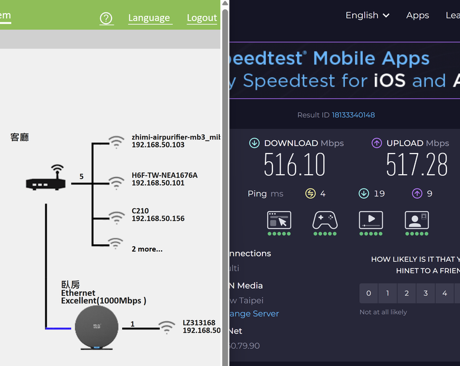Image resolution: width=460 pixels, height=366 pixels.
Task: Click the client count 5 next to router
Action: [x=81, y=177]
